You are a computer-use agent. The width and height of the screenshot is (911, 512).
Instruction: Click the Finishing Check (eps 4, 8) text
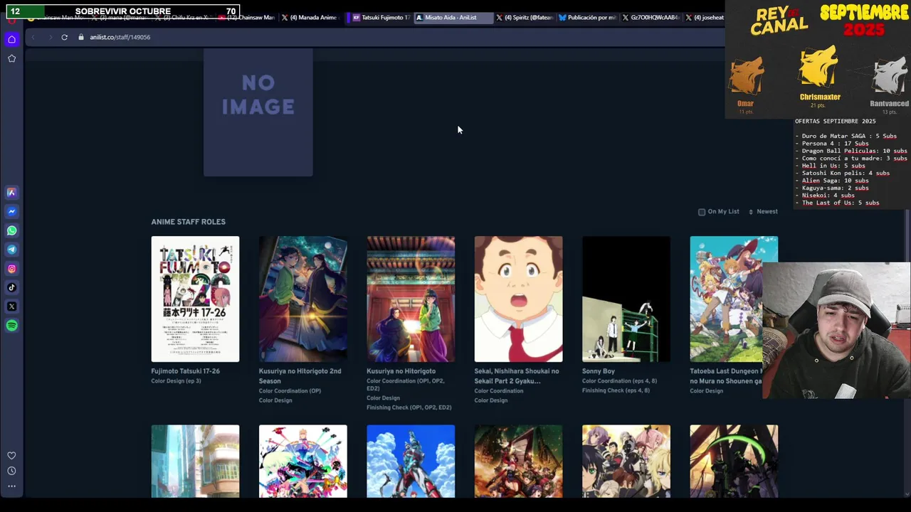pos(616,390)
